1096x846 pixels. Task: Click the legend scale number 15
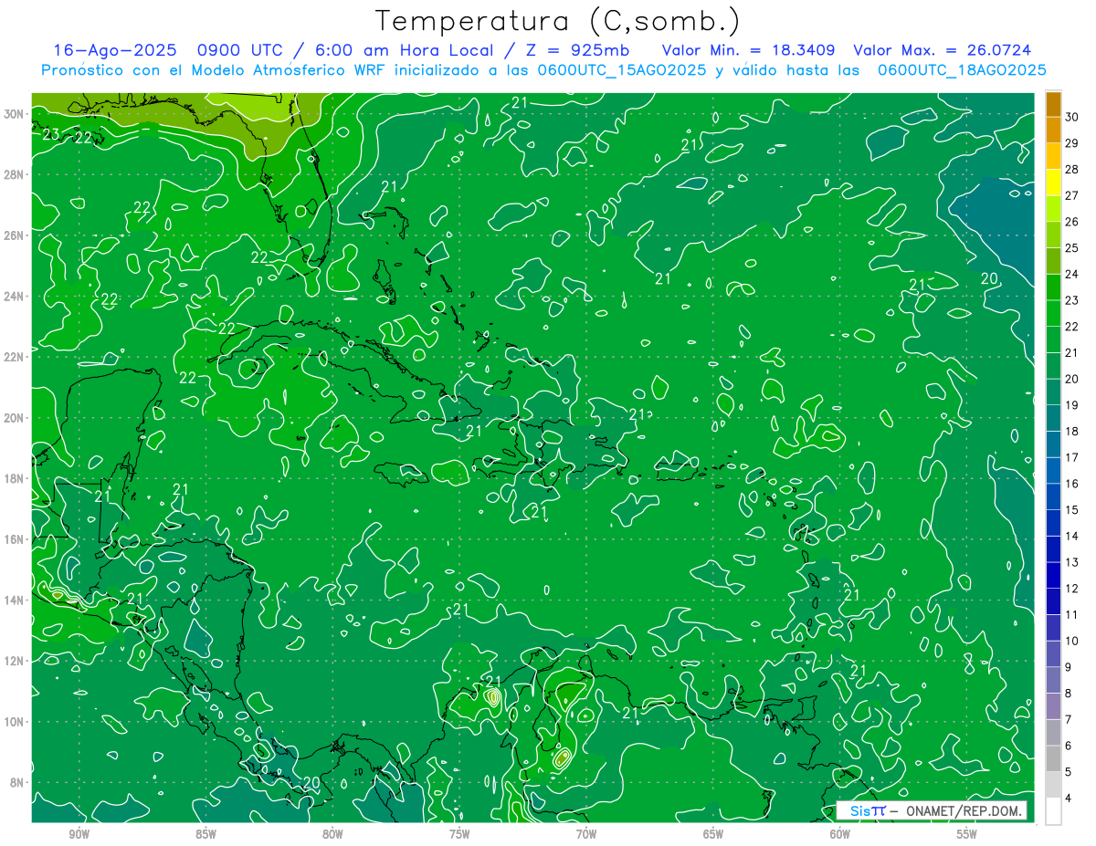click(1072, 510)
